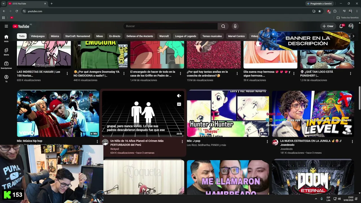Screen dimensions: 361x203
Task: Open options for Mix: J-pop
Action: coord(267,142)
